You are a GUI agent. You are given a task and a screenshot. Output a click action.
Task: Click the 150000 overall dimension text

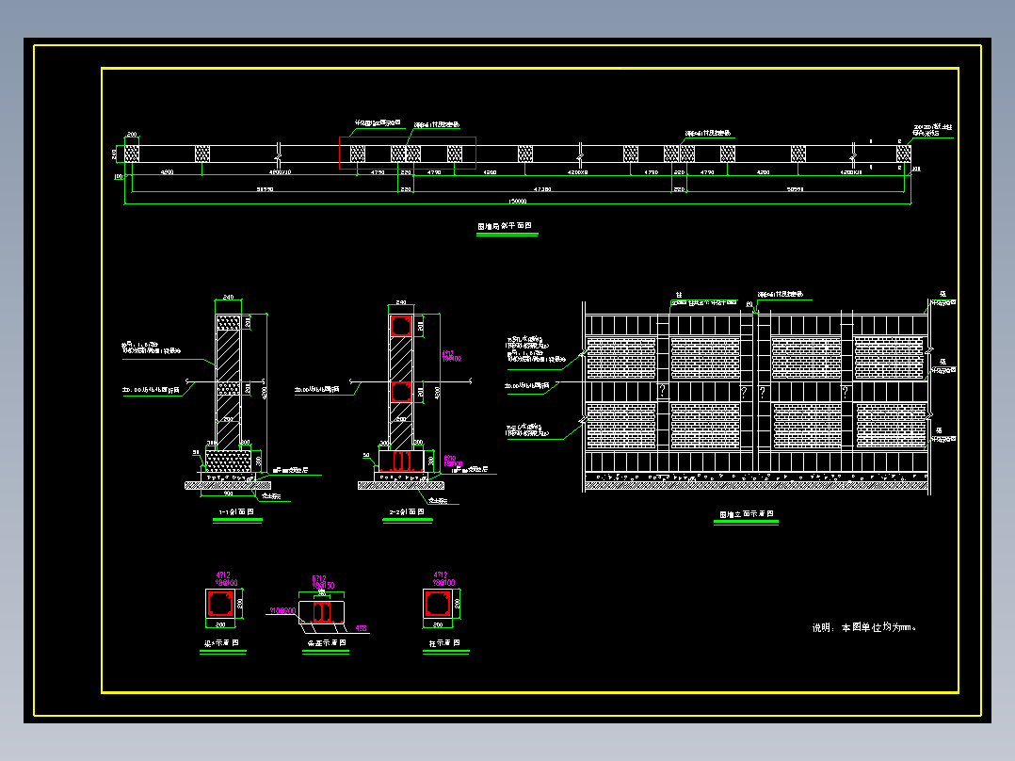pos(517,201)
